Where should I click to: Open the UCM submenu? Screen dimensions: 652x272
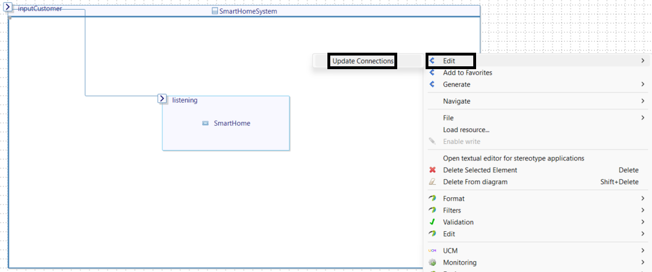pyautogui.click(x=537, y=250)
